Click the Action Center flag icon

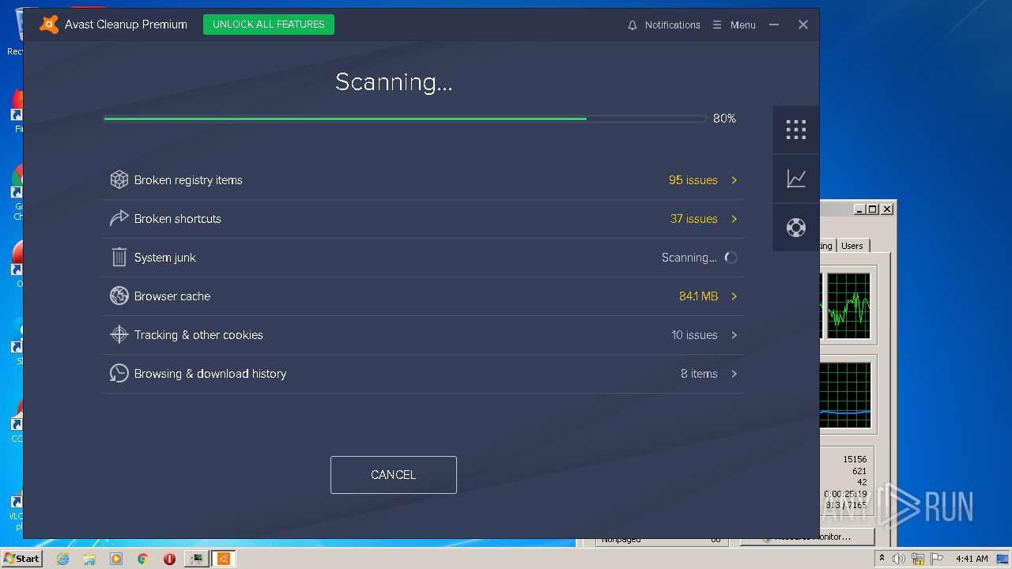click(x=936, y=559)
